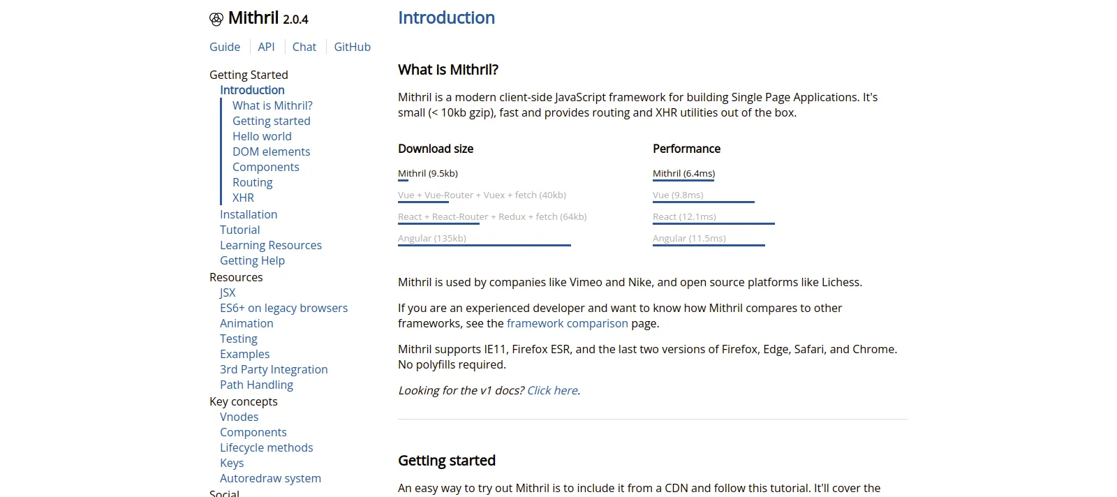Follow the framework comparison link

pyautogui.click(x=568, y=323)
